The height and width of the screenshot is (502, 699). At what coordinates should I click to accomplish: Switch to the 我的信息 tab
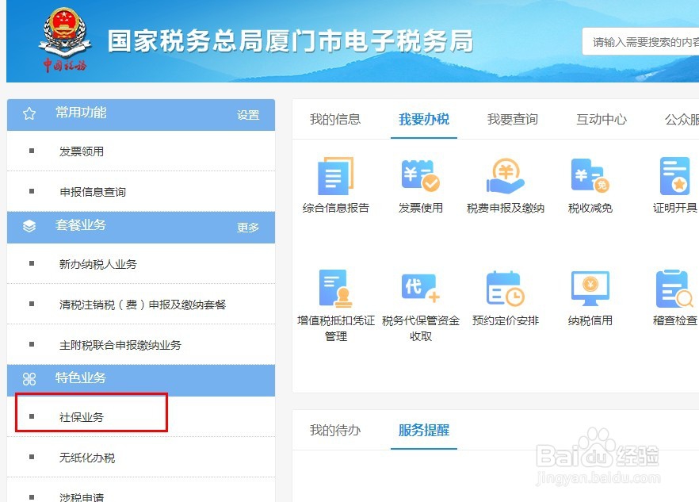click(x=335, y=119)
